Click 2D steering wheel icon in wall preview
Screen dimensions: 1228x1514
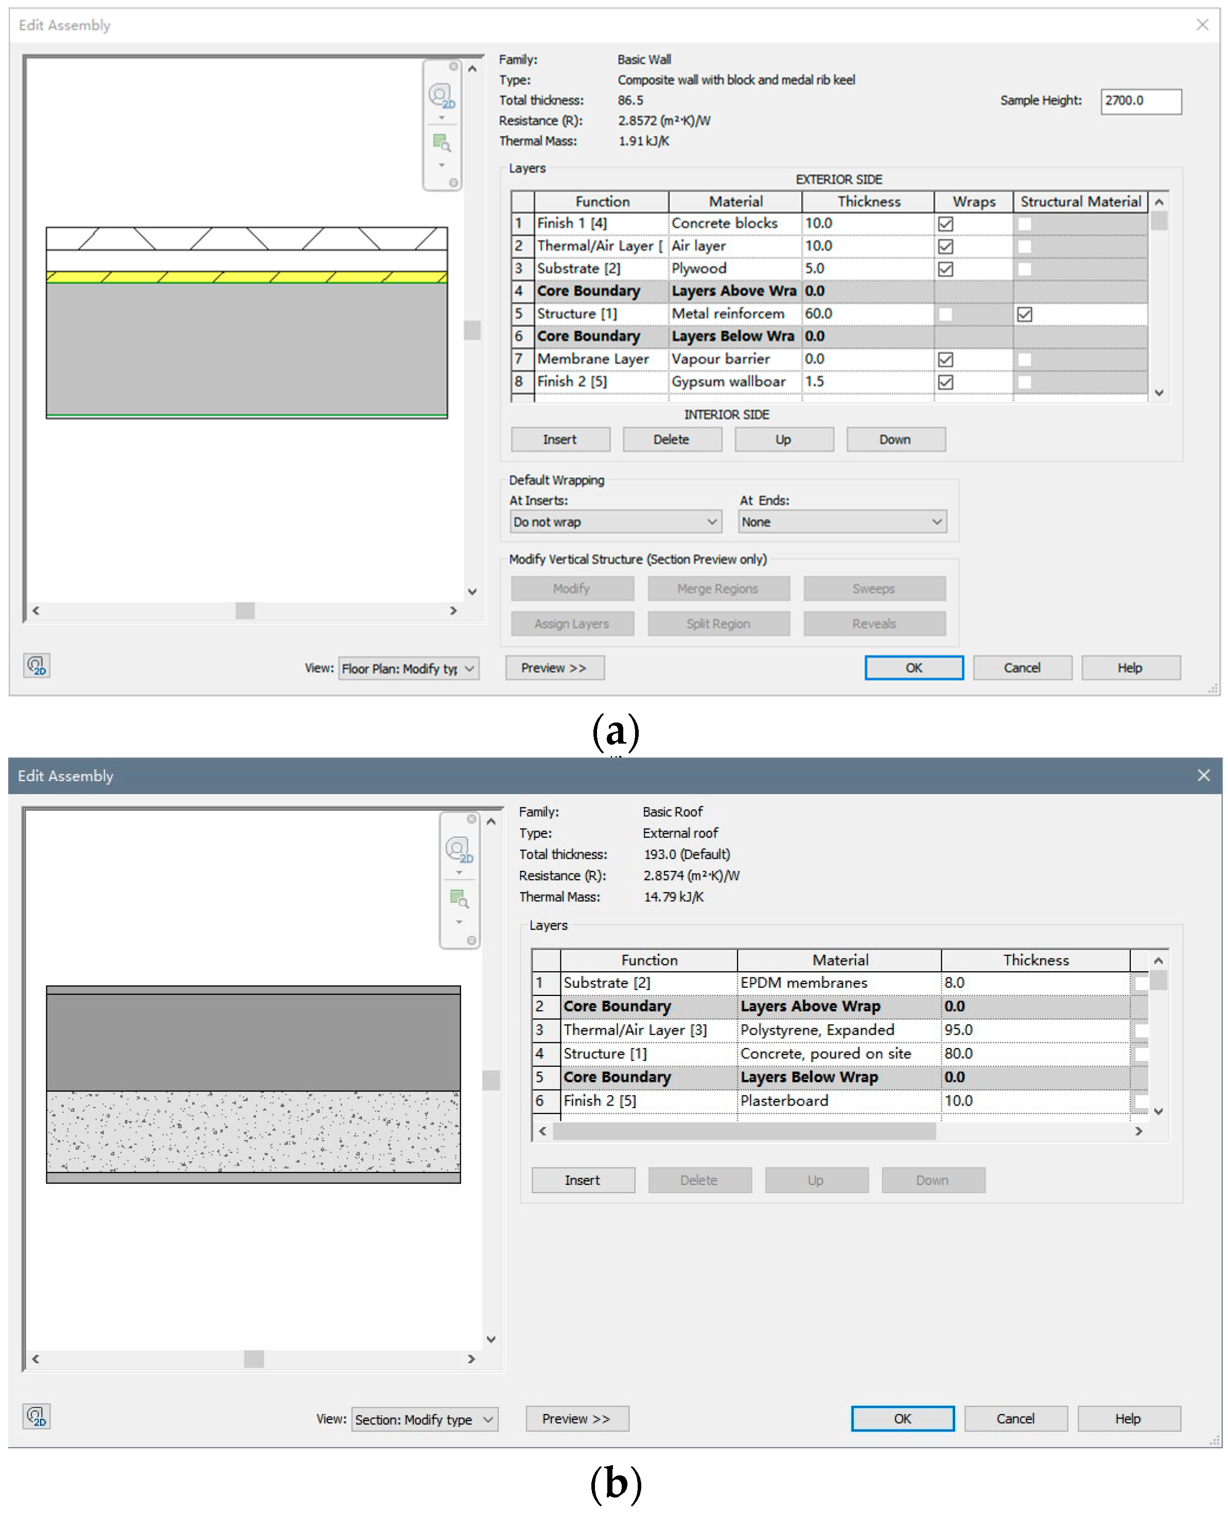[x=442, y=96]
